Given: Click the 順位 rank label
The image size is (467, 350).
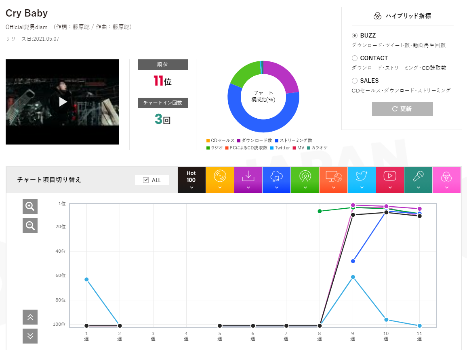Looking at the screenshot, I should pos(163,65).
